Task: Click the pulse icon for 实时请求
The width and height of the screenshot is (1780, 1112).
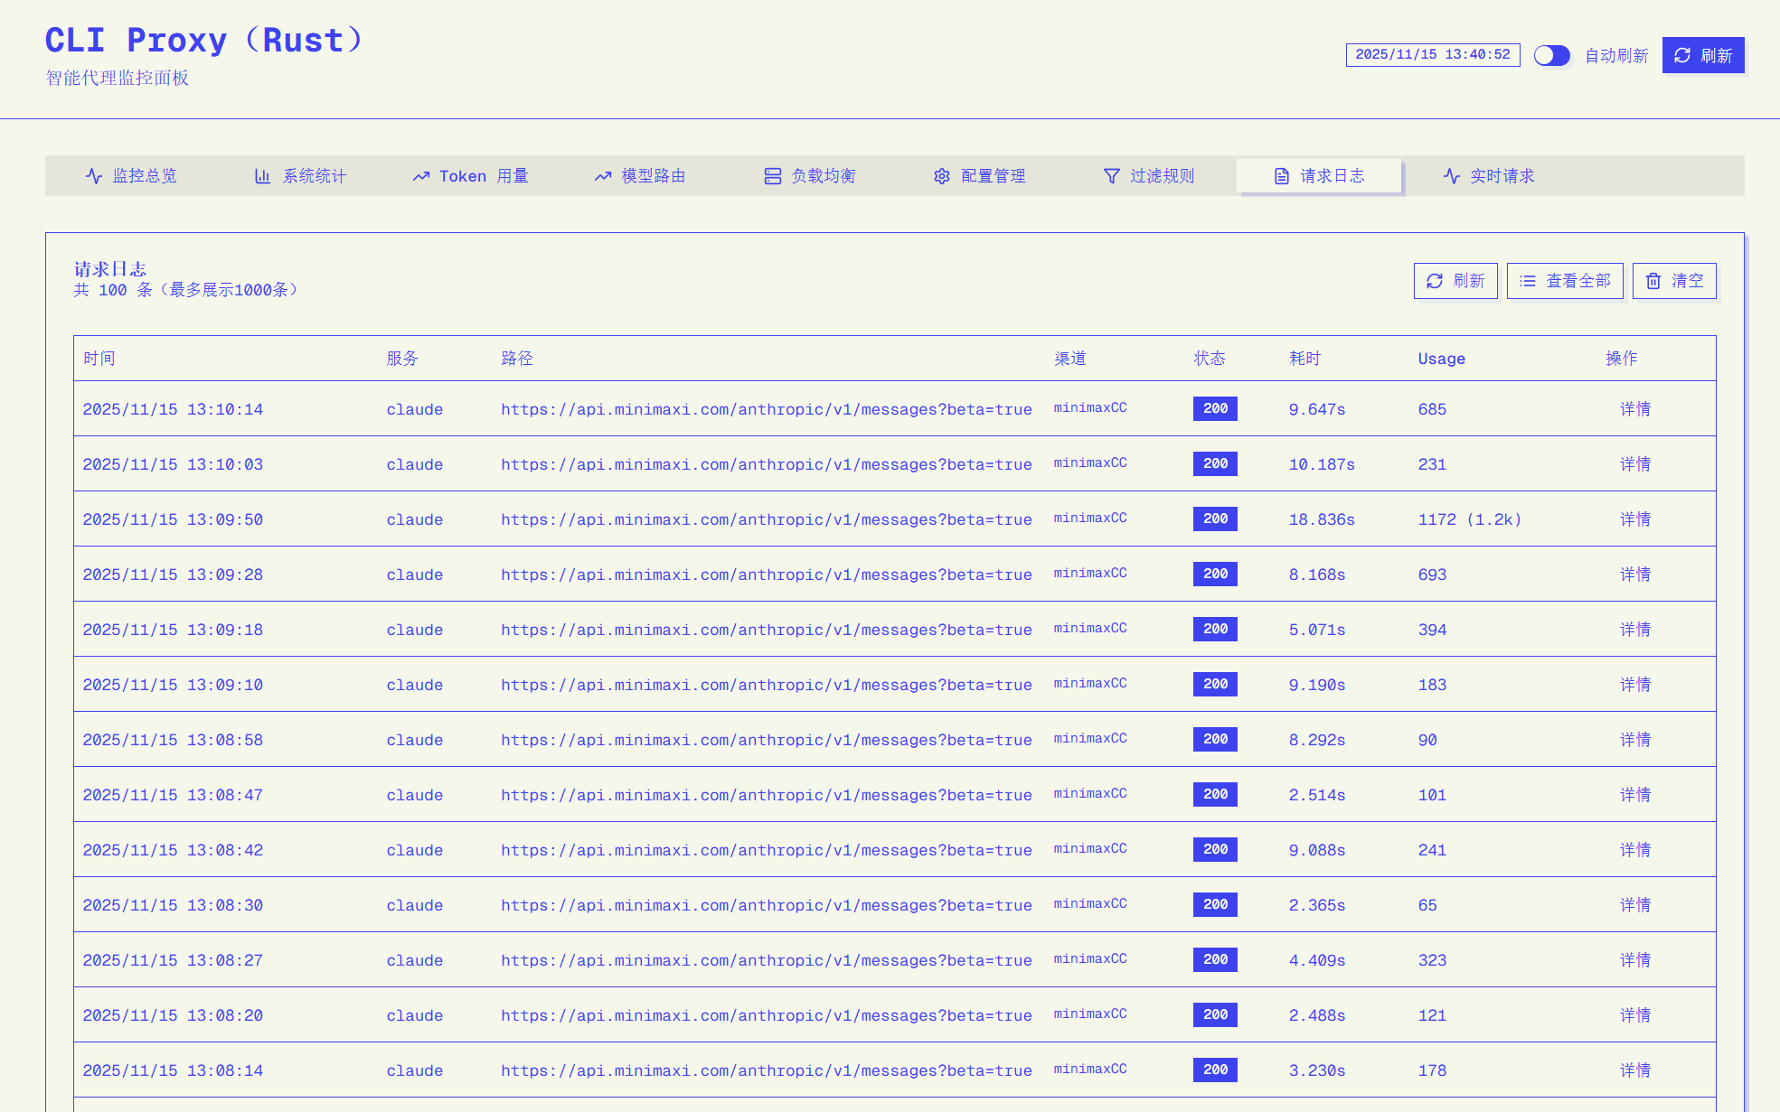Action: (x=1452, y=176)
